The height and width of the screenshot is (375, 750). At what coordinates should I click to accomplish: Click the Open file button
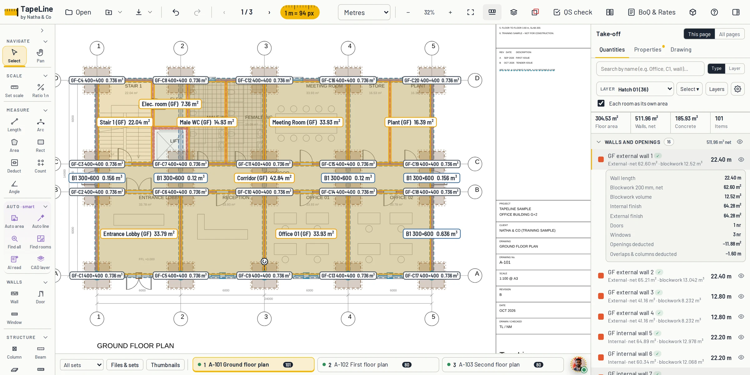click(x=78, y=12)
